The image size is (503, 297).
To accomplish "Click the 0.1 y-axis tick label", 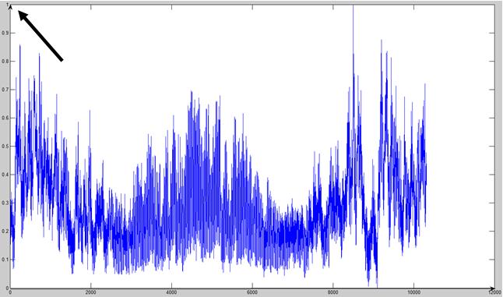I will [5, 260].
